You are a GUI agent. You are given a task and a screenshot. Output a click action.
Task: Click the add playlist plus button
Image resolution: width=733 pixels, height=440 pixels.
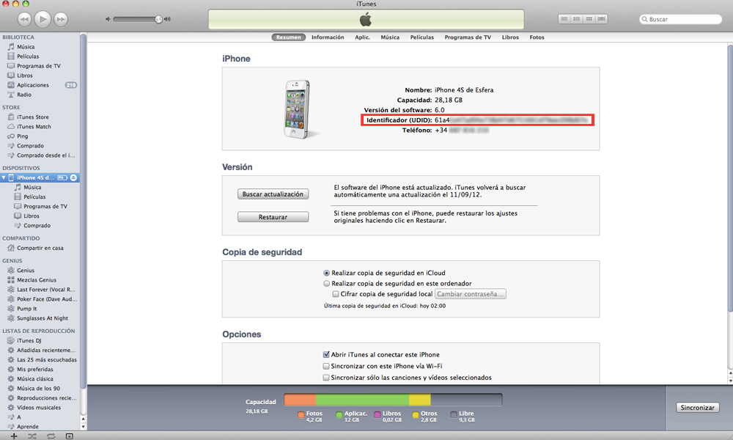pyautogui.click(x=13, y=436)
